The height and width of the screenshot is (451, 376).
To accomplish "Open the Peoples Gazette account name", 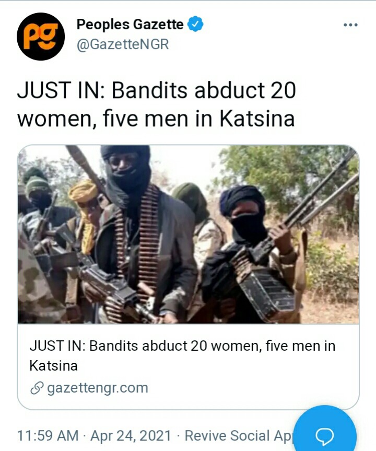I will 130,24.
